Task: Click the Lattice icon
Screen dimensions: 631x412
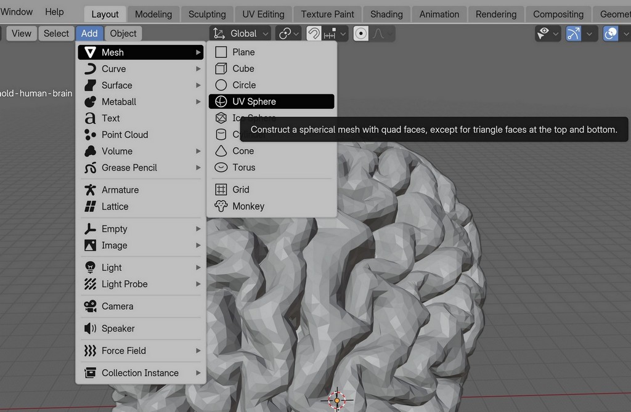Action: (x=90, y=206)
